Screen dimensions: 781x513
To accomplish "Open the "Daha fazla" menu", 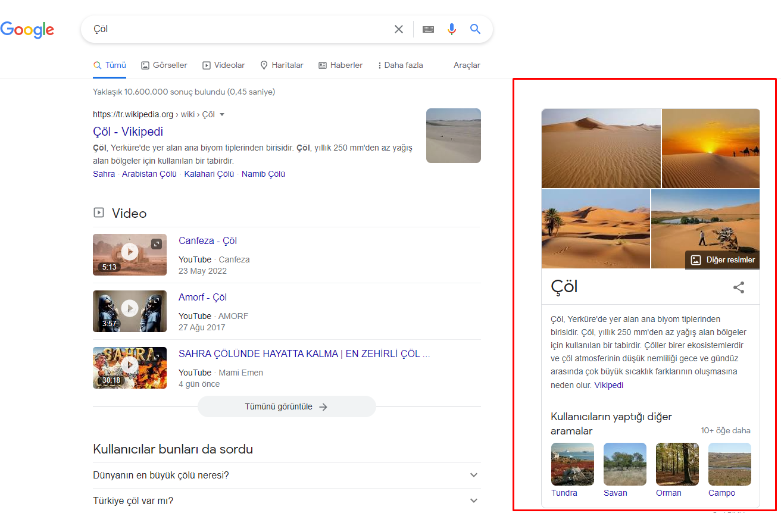I will [400, 65].
